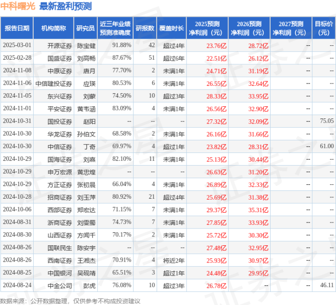The height and width of the screenshot is (305, 336).
Task: Click researcher name 彭虎
Action: (x=89, y=285)
